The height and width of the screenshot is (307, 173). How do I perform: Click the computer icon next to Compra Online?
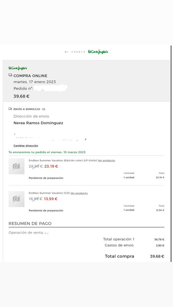(x=10, y=75)
